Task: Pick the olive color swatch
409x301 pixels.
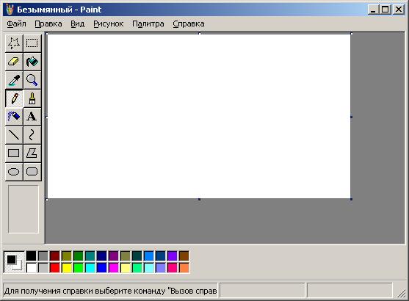Action: (67, 256)
